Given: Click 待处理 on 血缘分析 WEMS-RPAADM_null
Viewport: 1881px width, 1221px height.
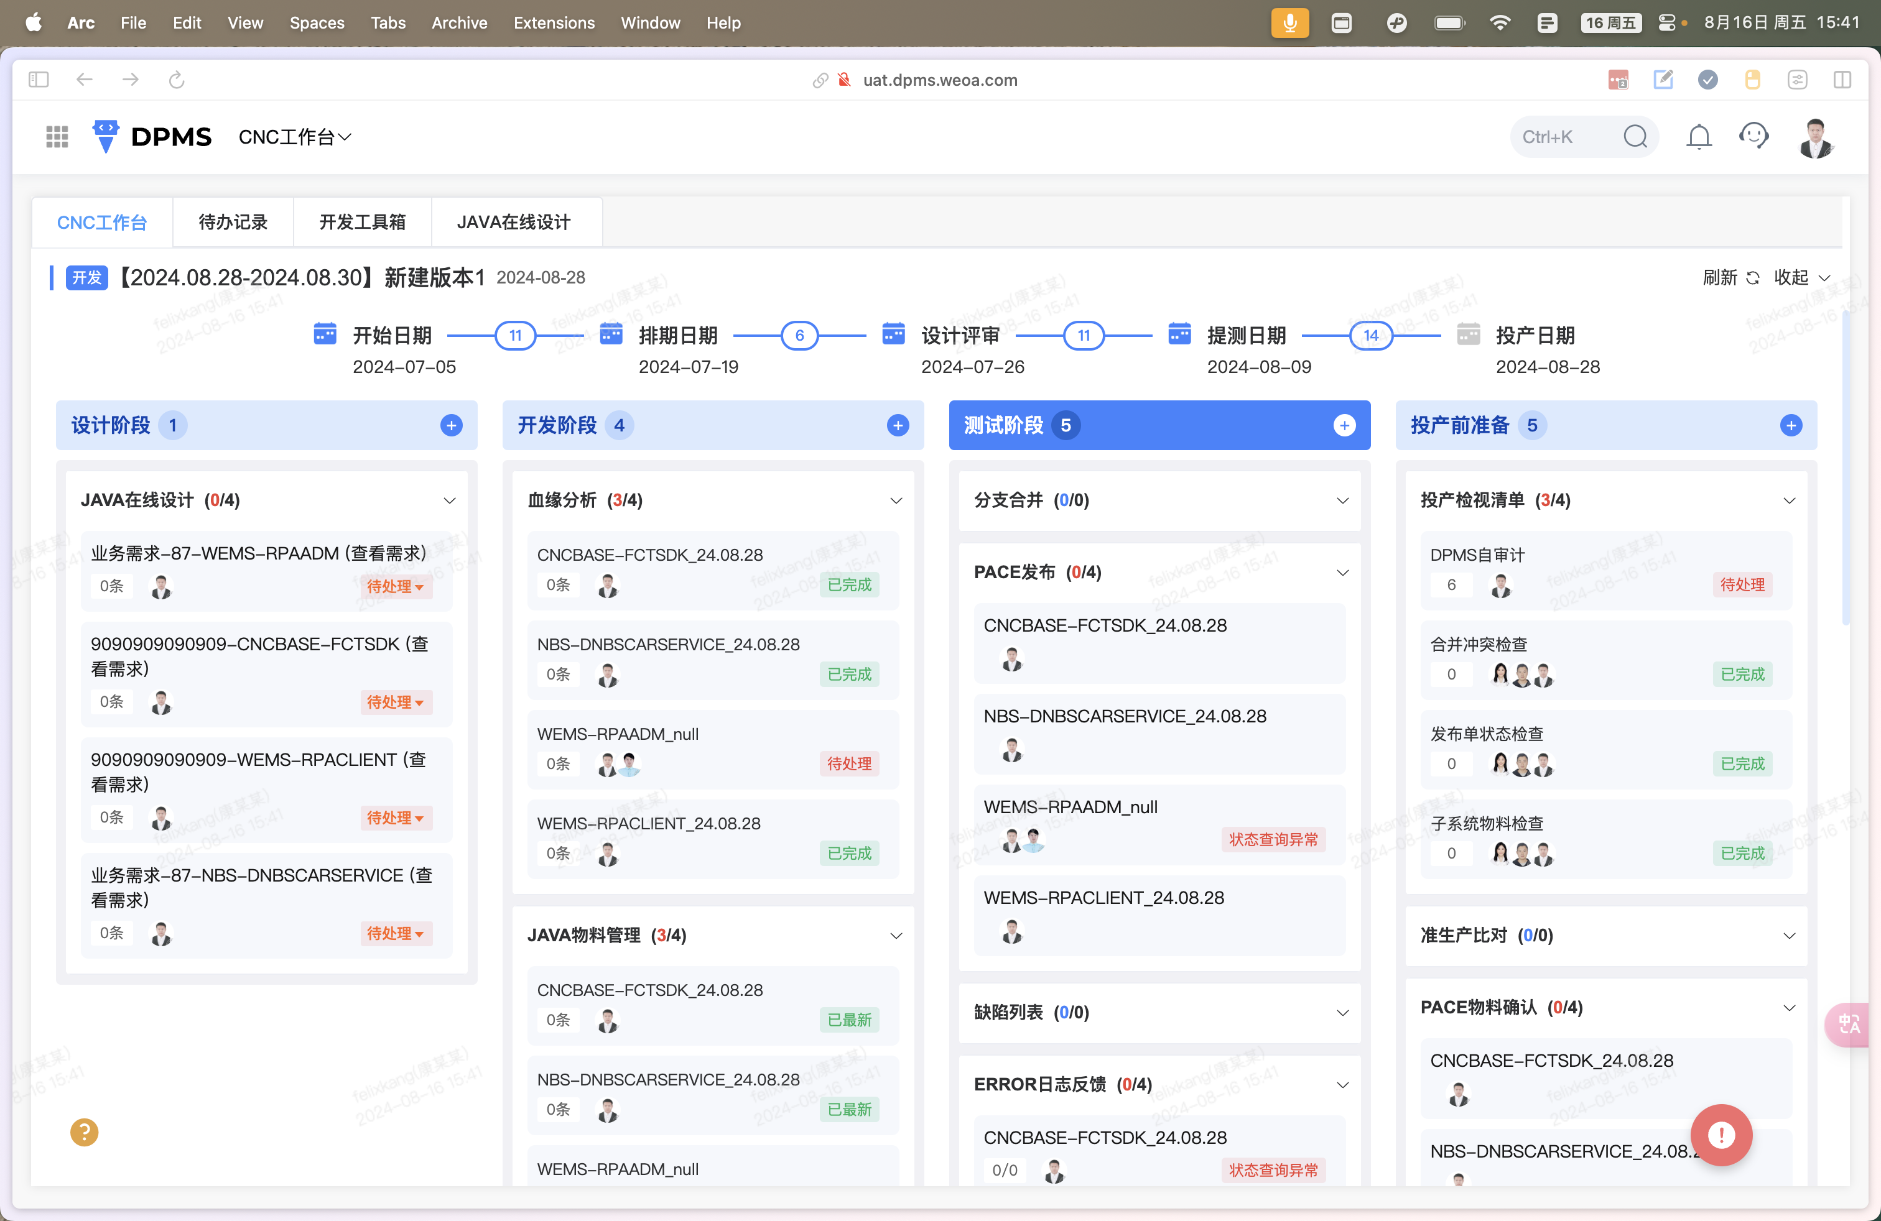Looking at the screenshot, I should click(x=849, y=763).
